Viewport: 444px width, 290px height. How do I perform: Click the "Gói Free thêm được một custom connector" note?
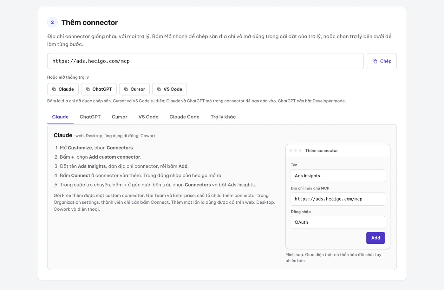point(165,202)
